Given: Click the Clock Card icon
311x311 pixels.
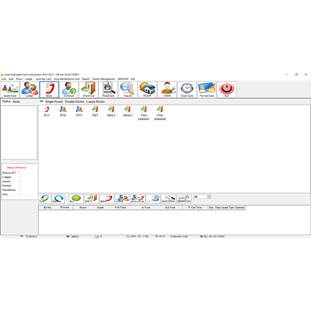Looking at the screenshot, I should [x=187, y=89].
